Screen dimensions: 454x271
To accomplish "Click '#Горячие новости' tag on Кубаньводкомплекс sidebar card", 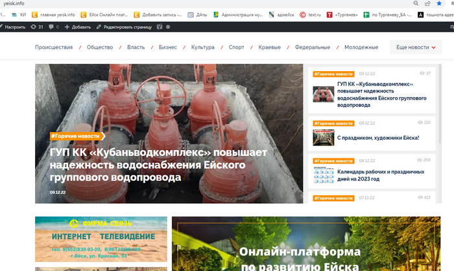I will click(x=333, y=74).
